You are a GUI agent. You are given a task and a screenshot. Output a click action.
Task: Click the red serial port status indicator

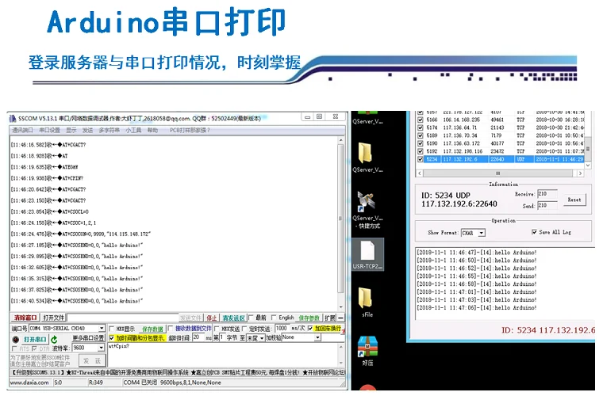15,340
